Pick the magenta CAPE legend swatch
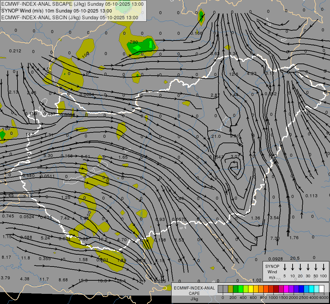 (x=286, y=289)
